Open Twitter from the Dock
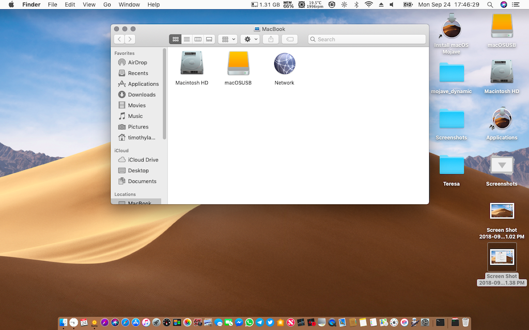Viewport: 529px width, 330px height. pos(270,322)
